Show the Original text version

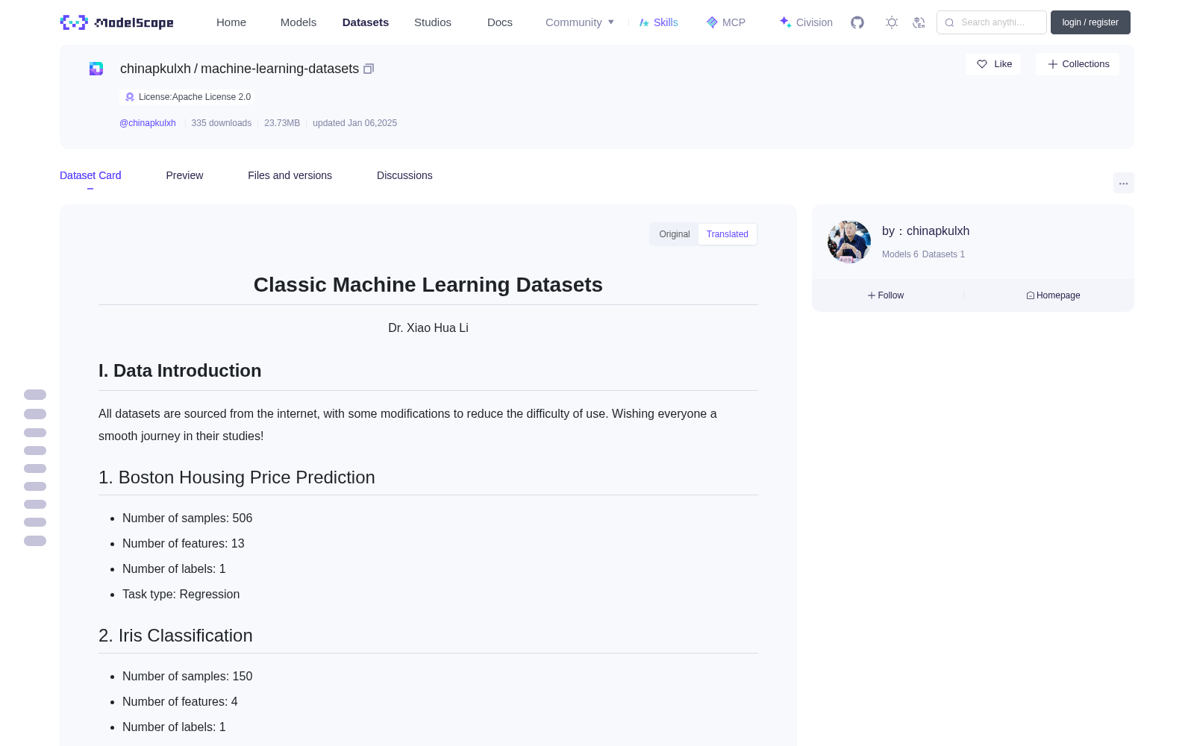pos(675,234)
